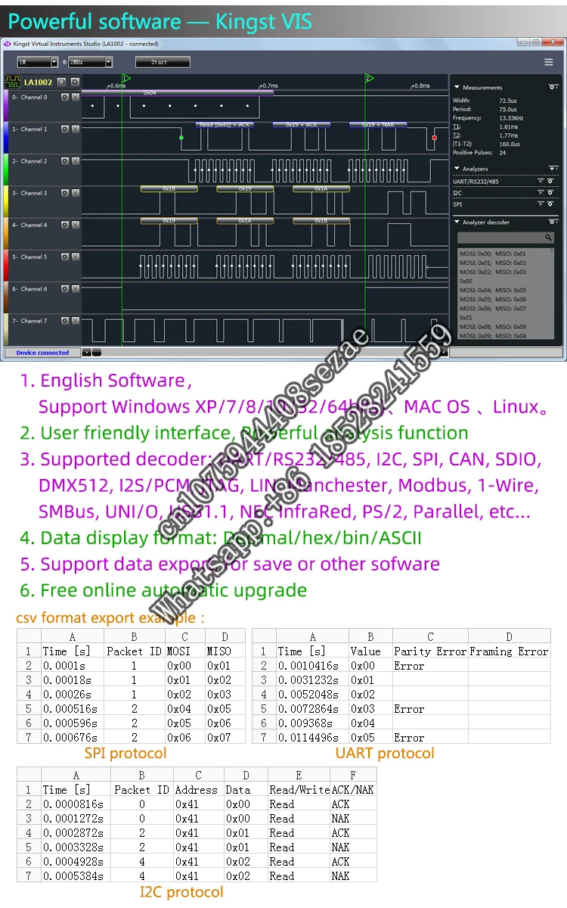Remove Channel 3 with its X icon
Viewport: 567px width, 908px height.
pos(76,193)
